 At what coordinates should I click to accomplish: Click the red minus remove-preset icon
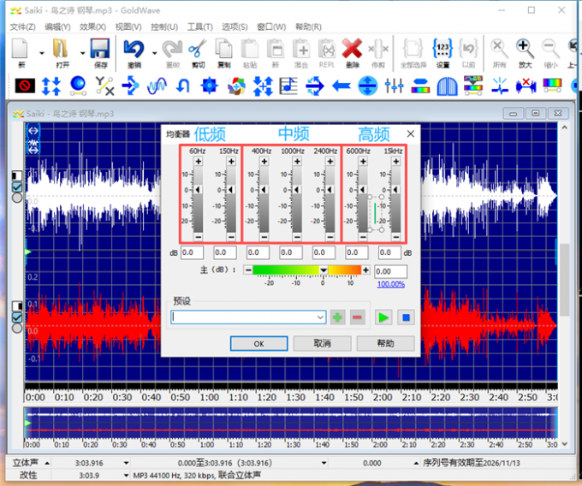(357, 317)
